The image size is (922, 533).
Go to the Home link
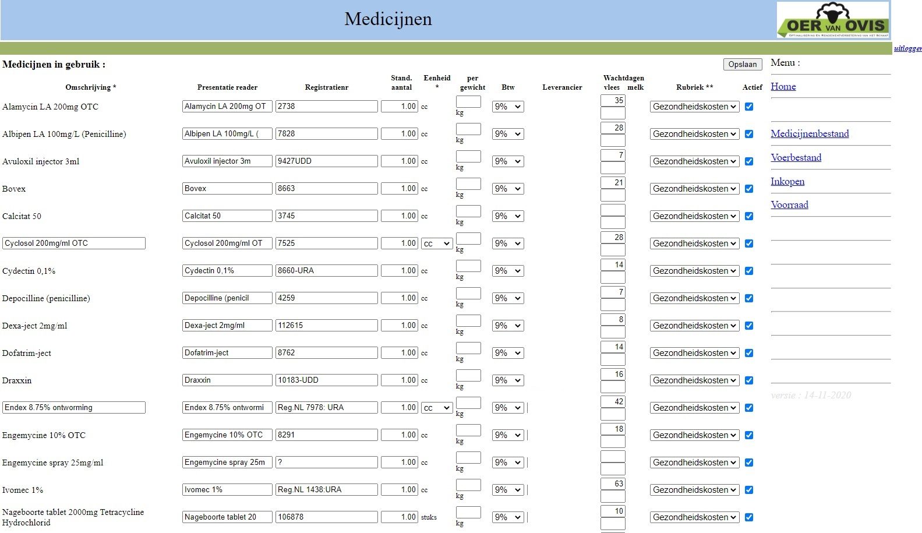(783, 86)
